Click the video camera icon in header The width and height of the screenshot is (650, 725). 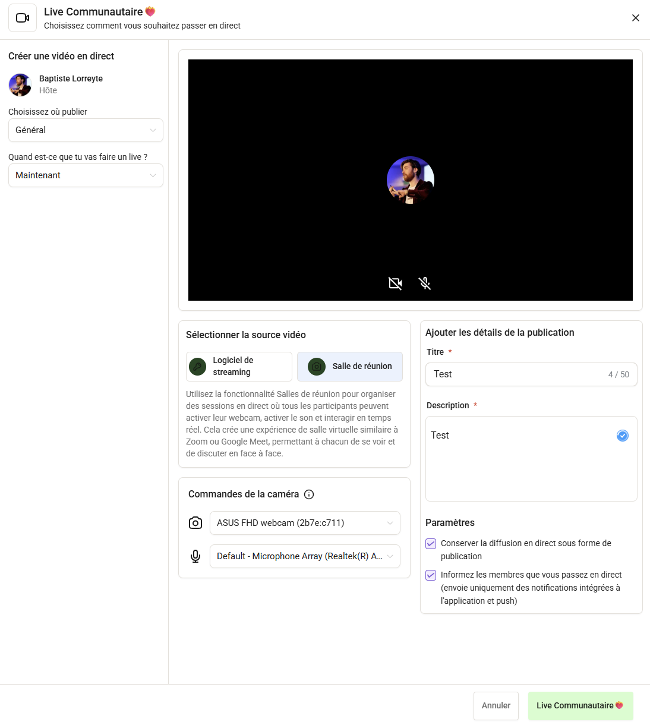[x=23, y=18]
